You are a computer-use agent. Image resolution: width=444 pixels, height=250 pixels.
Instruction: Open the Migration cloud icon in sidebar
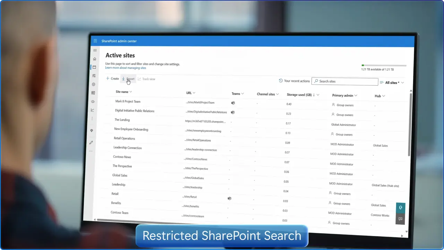93,101
